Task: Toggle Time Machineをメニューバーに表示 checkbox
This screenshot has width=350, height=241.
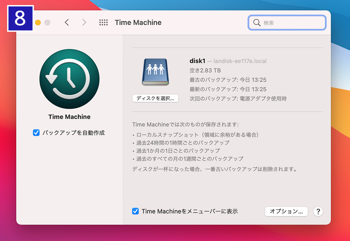Action: point(135,211)
